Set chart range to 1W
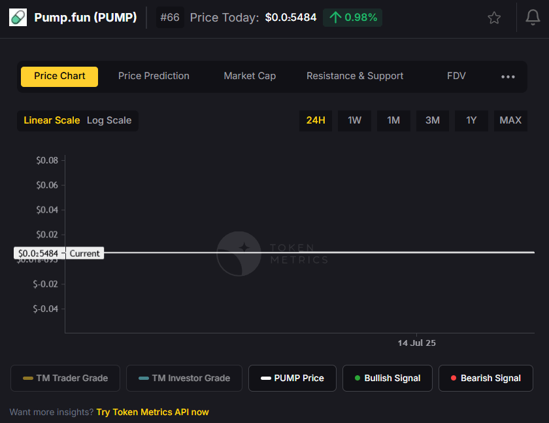 tap(354, 121)
